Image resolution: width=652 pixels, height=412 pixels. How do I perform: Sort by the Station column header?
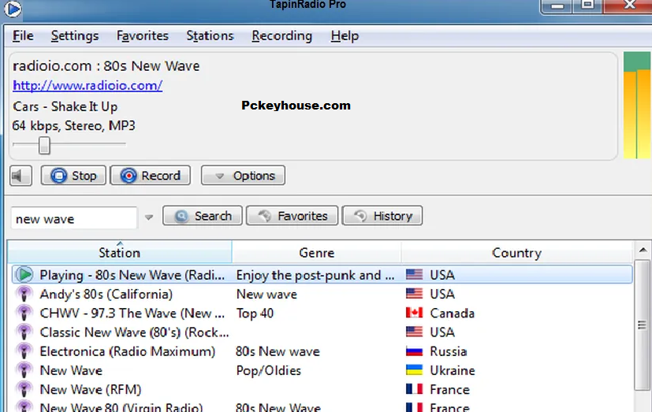[119, 252]
